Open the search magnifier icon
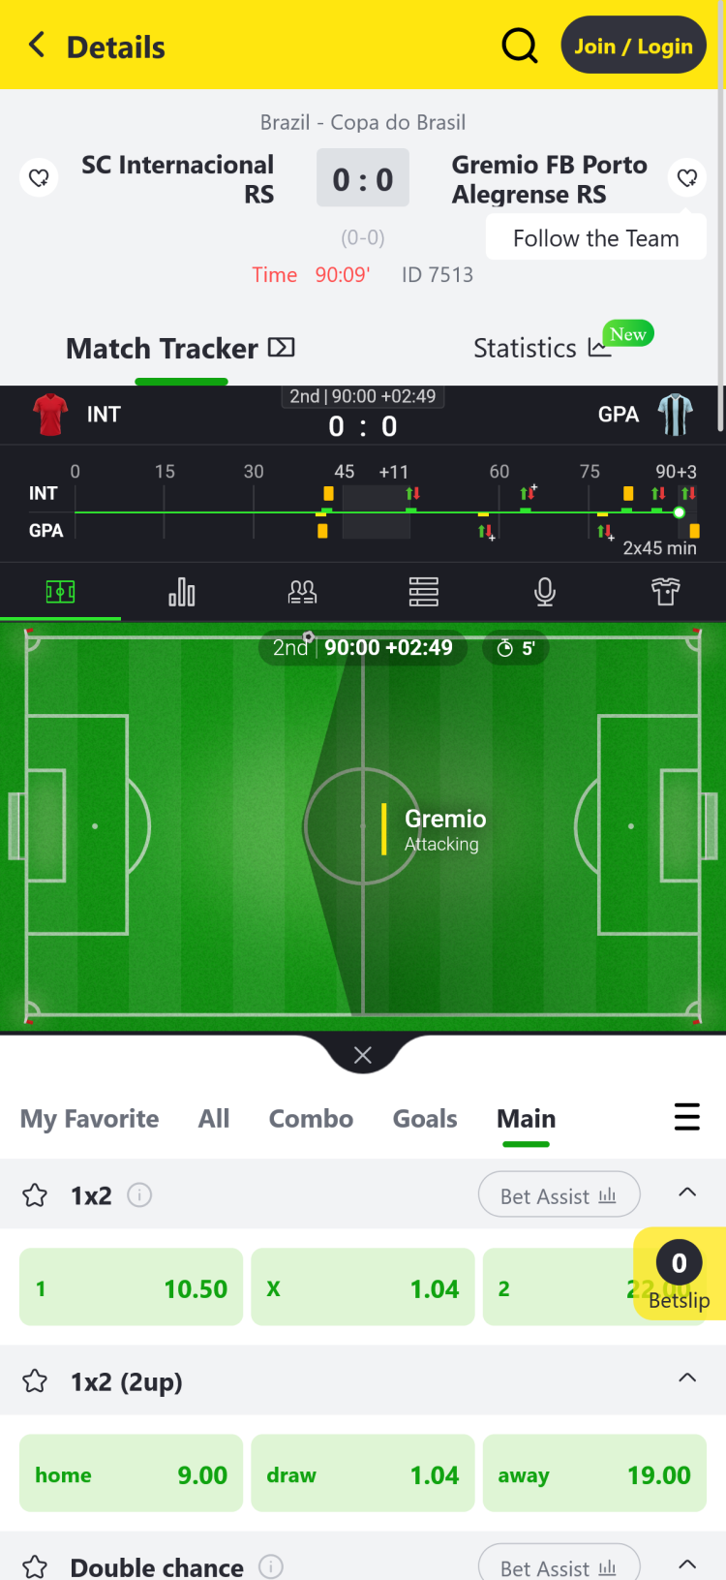 pos(520,45)
